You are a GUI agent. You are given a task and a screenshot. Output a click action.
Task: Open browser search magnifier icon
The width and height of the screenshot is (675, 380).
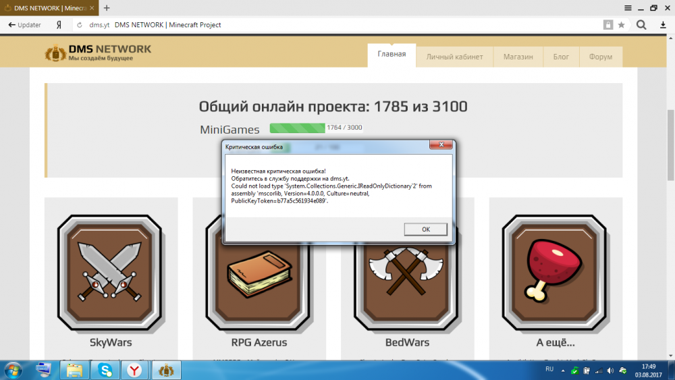(641, 25)
